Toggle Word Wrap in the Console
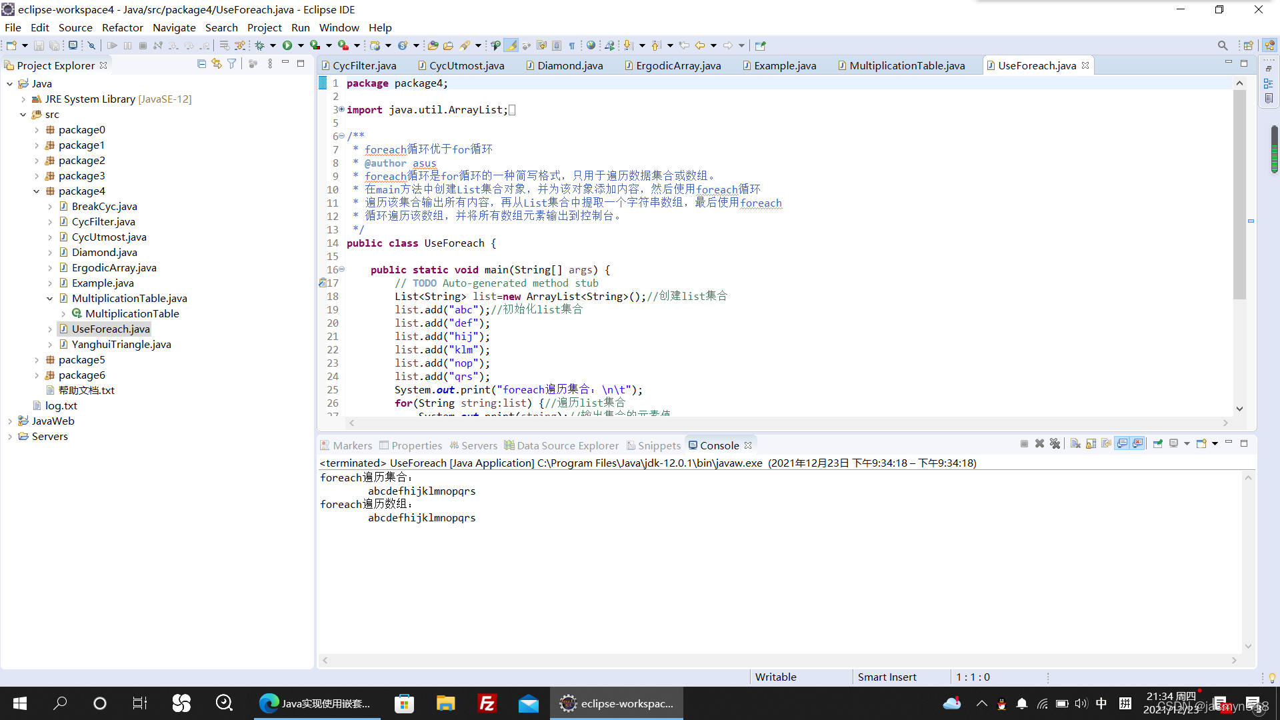The width and height of the screenshot is (1280, 720). click(1106, 444)
